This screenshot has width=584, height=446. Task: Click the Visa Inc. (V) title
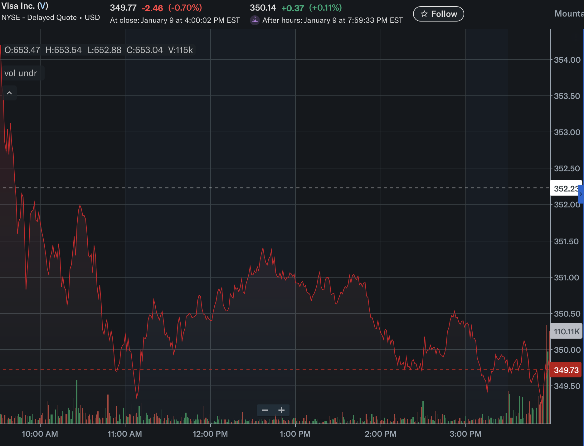[x=25, y=6]
